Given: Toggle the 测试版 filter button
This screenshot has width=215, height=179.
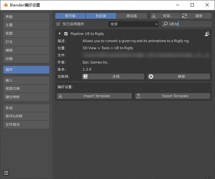Looking at the screenshot, I should pos(132,16).
